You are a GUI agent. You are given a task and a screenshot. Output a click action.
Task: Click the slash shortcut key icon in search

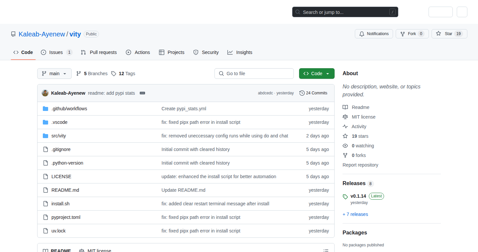tap(393, 12)
